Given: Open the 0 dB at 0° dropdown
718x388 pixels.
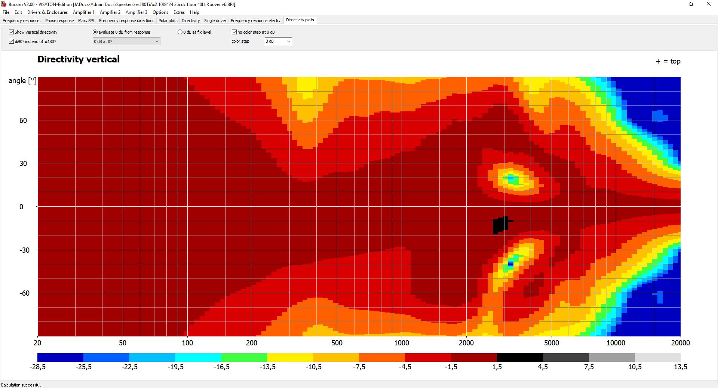Looking at the screenshot, I should (x=126, y=41).
